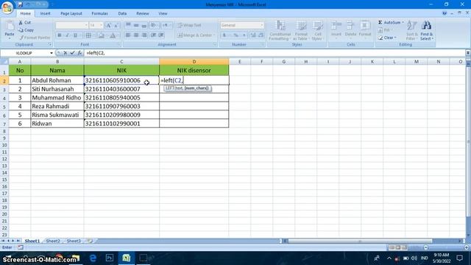Select NIK cell 3216110805940005
Image resolution: width=471 pixels, height=265 pixels.
tap(121, 98)
